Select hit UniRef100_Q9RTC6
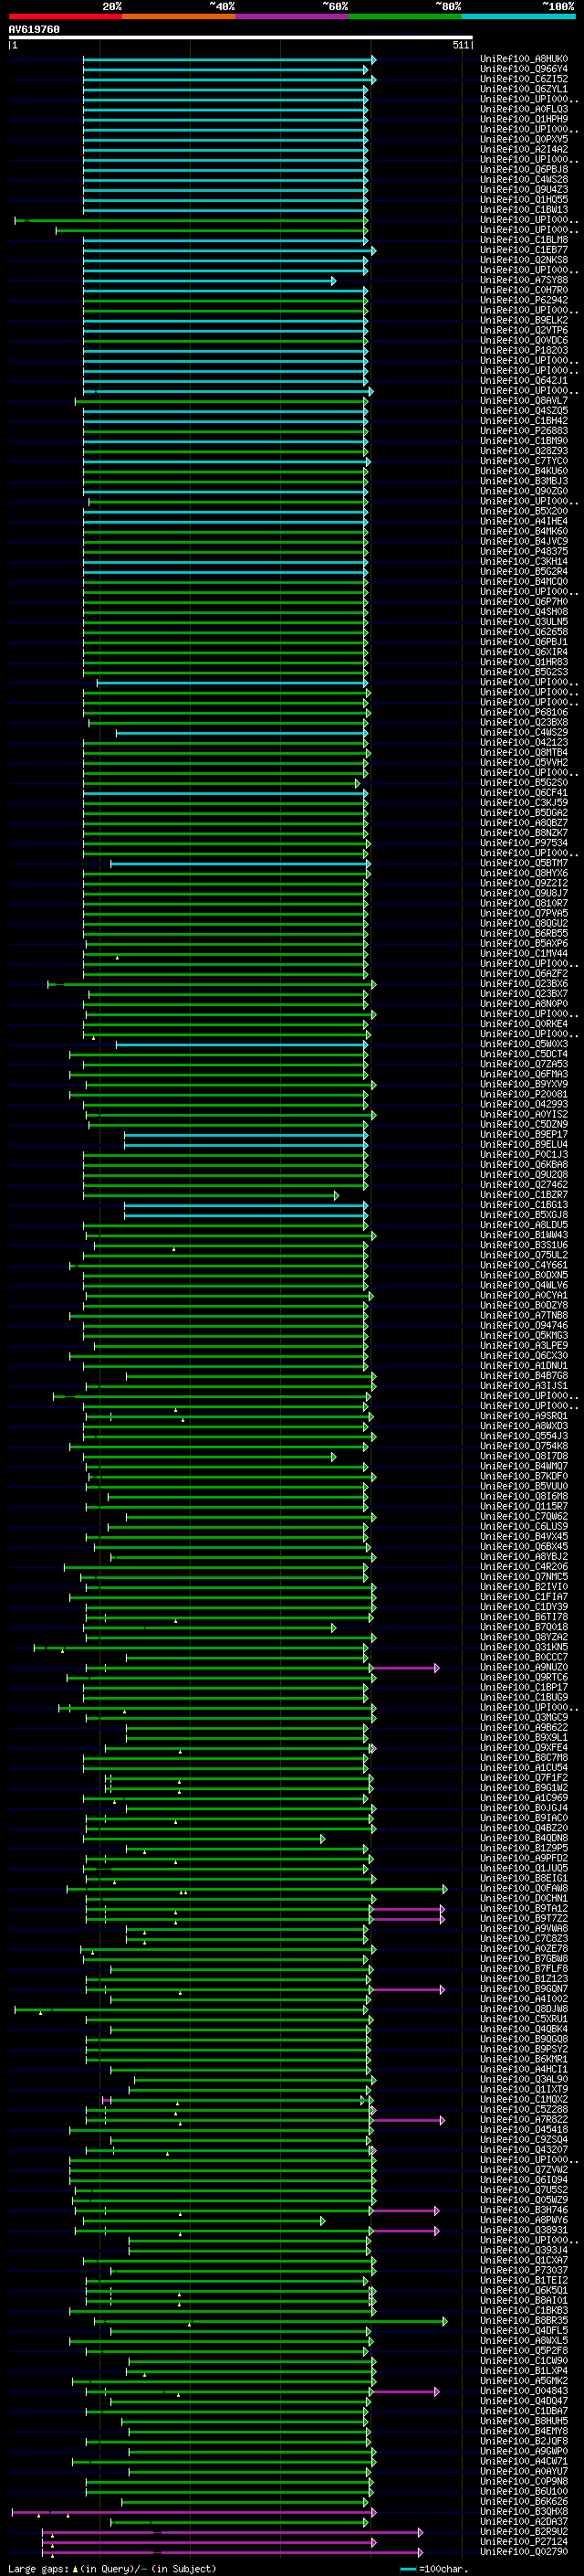Viewport: 584px width, 2576px height. click(x=524, y=1677)
